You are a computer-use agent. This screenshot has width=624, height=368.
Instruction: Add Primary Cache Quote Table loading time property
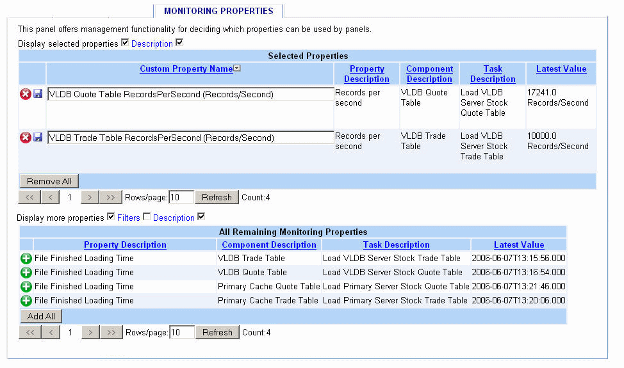click(x=26, y=286)
